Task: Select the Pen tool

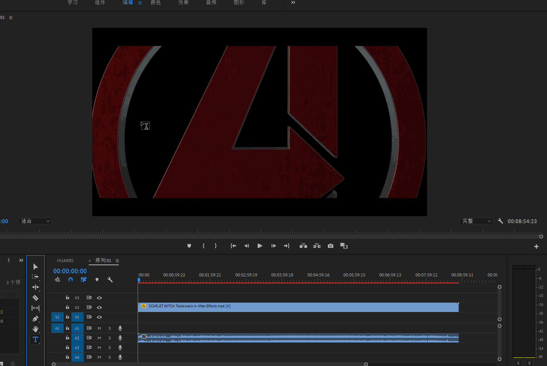Action: point(35,319)
